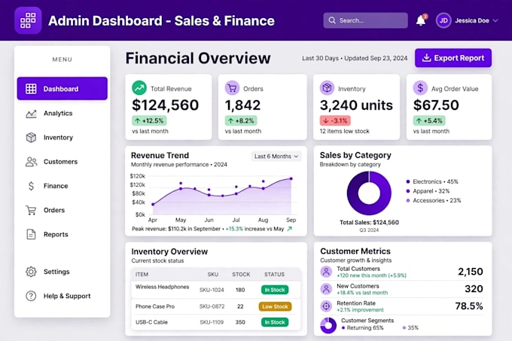Image resolution: width=512 pixels, height=341 pixels.
Task: Click the +5.4% avg order badge
Action: (429, 120)
